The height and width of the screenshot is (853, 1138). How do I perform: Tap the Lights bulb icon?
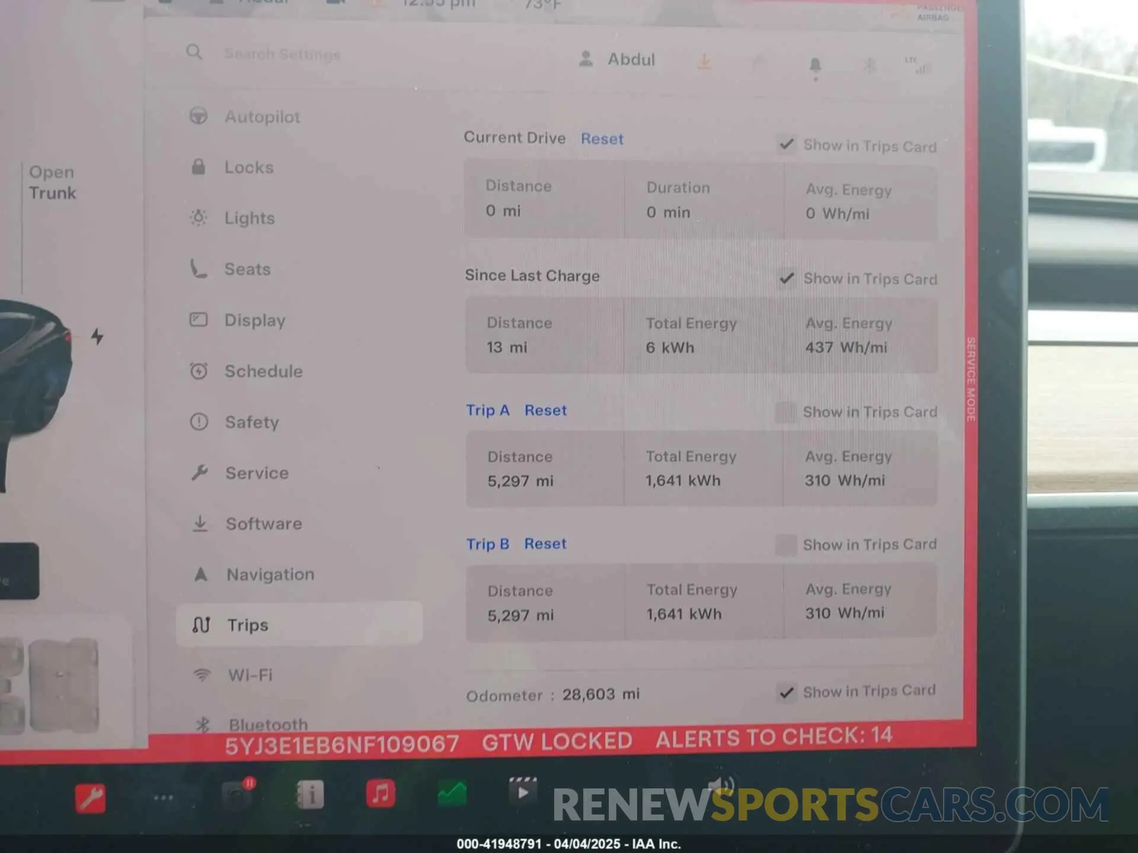point(199,217)
